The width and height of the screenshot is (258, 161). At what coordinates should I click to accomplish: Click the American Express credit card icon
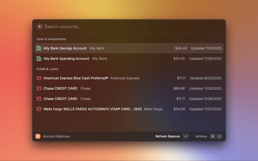click(x=39, y=78)
